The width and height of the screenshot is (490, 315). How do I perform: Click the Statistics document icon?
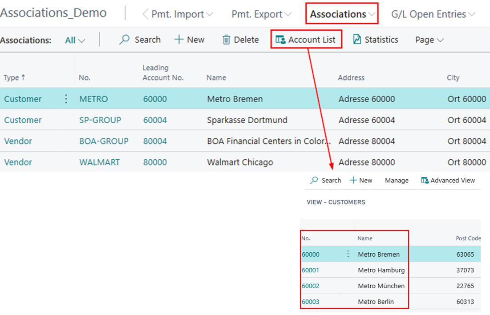pyautogui.click(x=357, y=39)
